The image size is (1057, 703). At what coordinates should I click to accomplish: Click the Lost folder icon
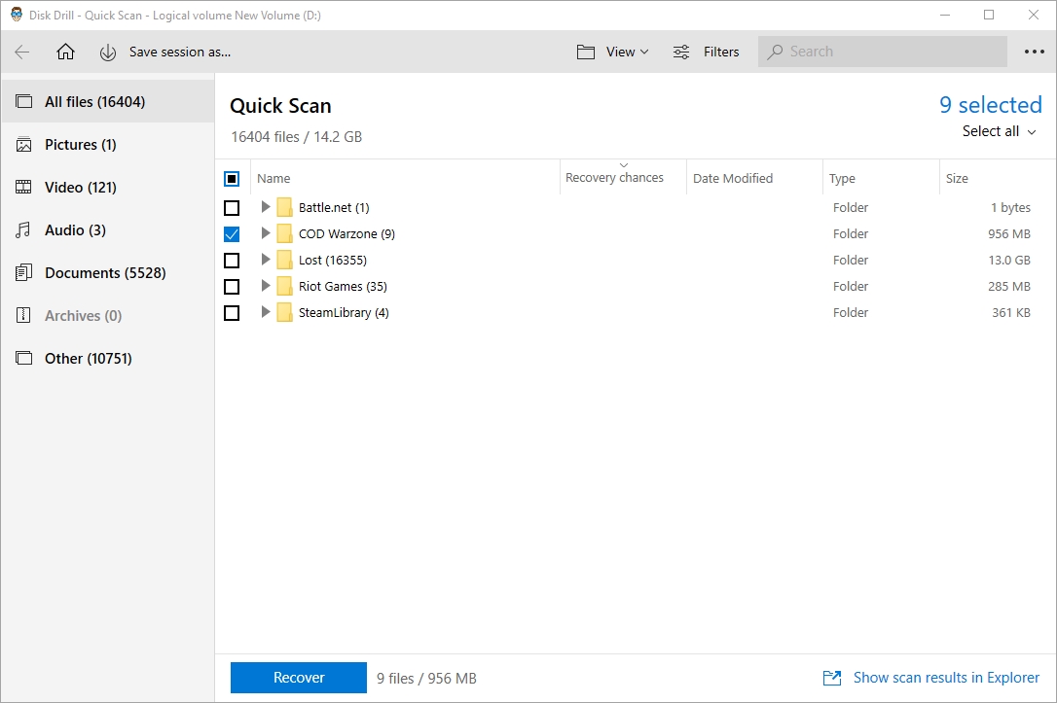click(284, 260)
